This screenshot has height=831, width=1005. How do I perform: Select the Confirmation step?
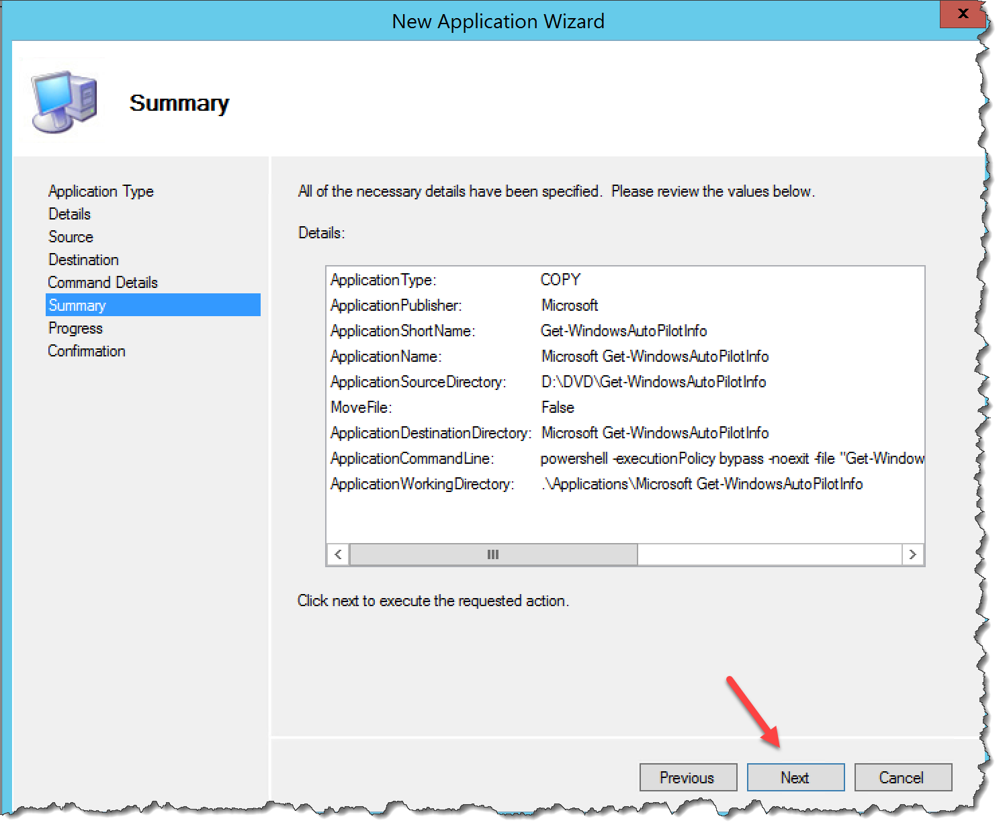tap(87, 350)
